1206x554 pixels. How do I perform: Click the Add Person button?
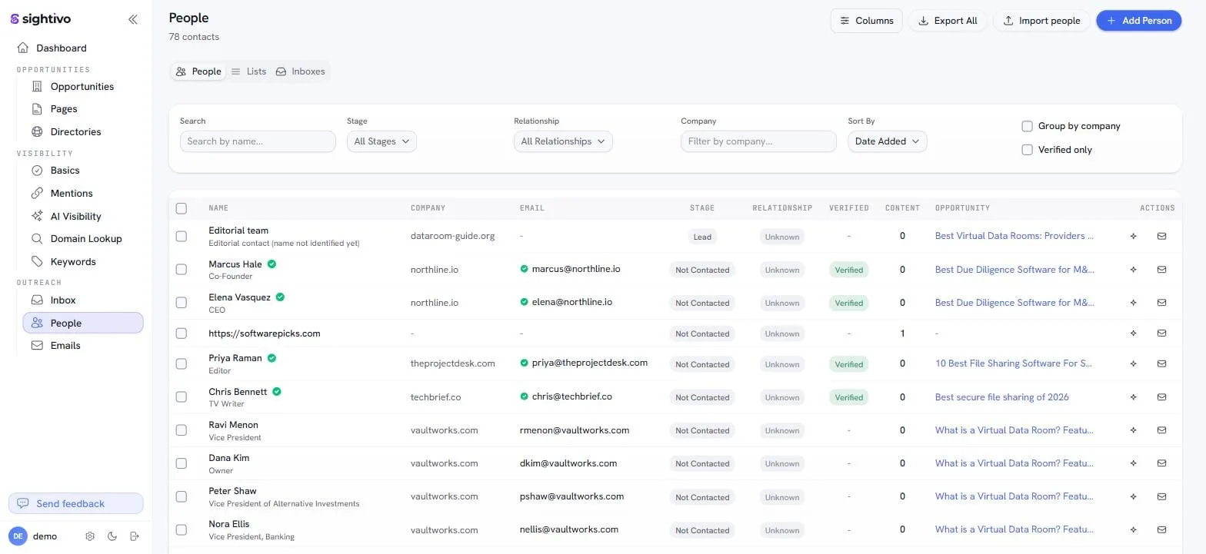pyautogui.click(x=1139, y=21)
